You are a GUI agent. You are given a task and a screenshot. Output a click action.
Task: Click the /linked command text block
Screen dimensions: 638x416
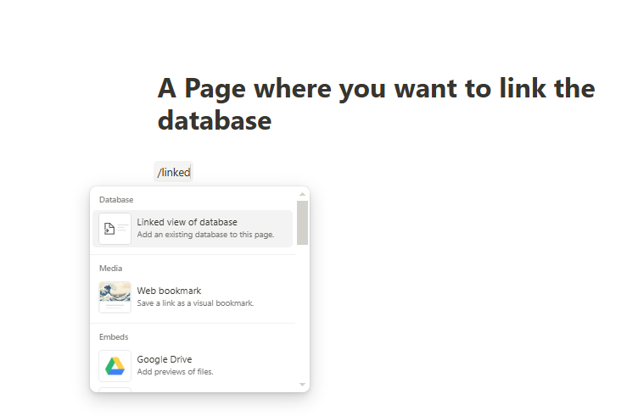pyautogui.click(x=173, y=172)
